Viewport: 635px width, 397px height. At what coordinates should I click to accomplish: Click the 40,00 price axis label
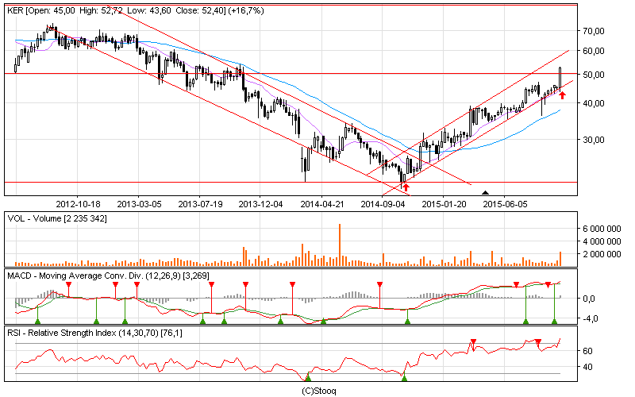[x=594, y=103]
